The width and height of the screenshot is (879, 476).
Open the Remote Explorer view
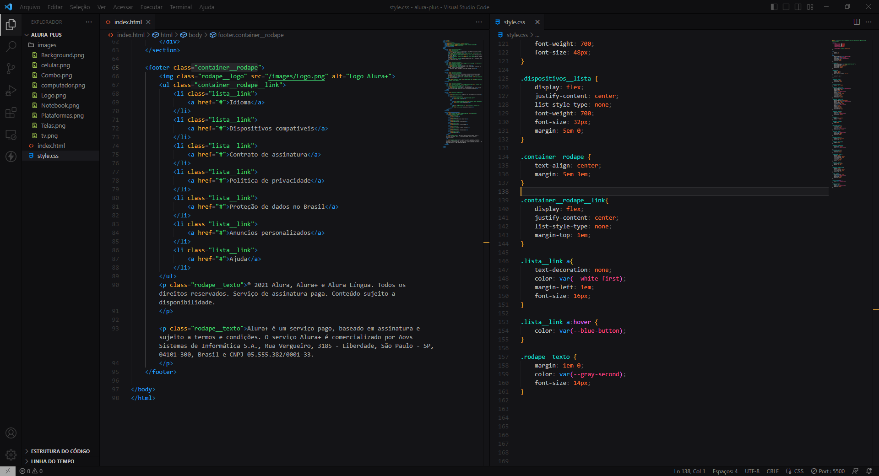(x=11, y=135)
